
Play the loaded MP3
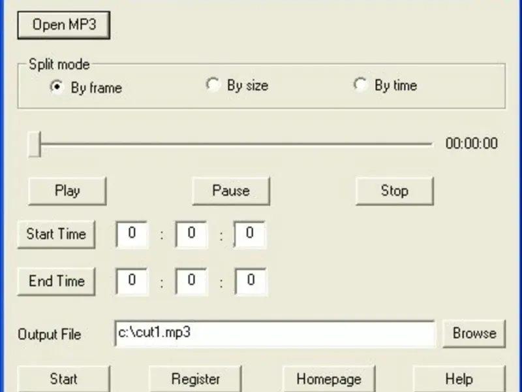coord(67,191)
